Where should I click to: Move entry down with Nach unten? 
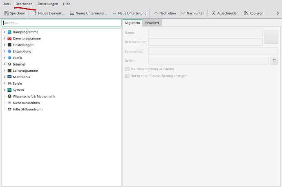(183, 13)
